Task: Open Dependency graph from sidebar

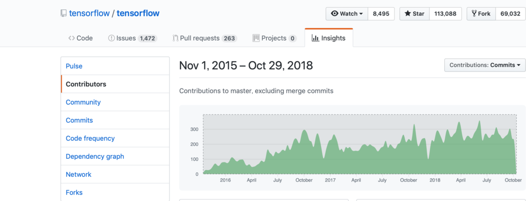Action: pos(115,156)
